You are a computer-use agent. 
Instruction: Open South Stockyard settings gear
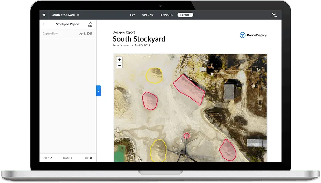tap(78, 15)
